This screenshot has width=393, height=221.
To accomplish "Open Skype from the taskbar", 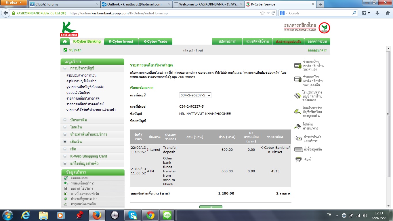I will (x=133, y=215).
